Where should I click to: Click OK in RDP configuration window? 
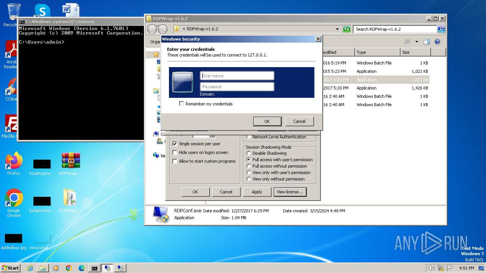195,192
